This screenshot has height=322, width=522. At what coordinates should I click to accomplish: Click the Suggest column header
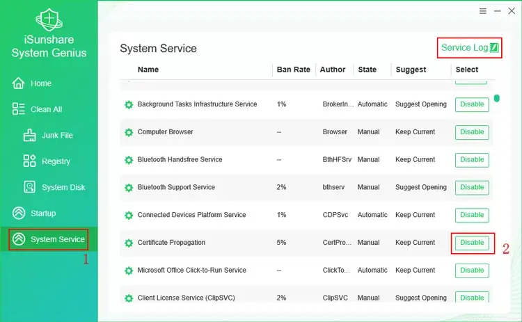[411, 70]
